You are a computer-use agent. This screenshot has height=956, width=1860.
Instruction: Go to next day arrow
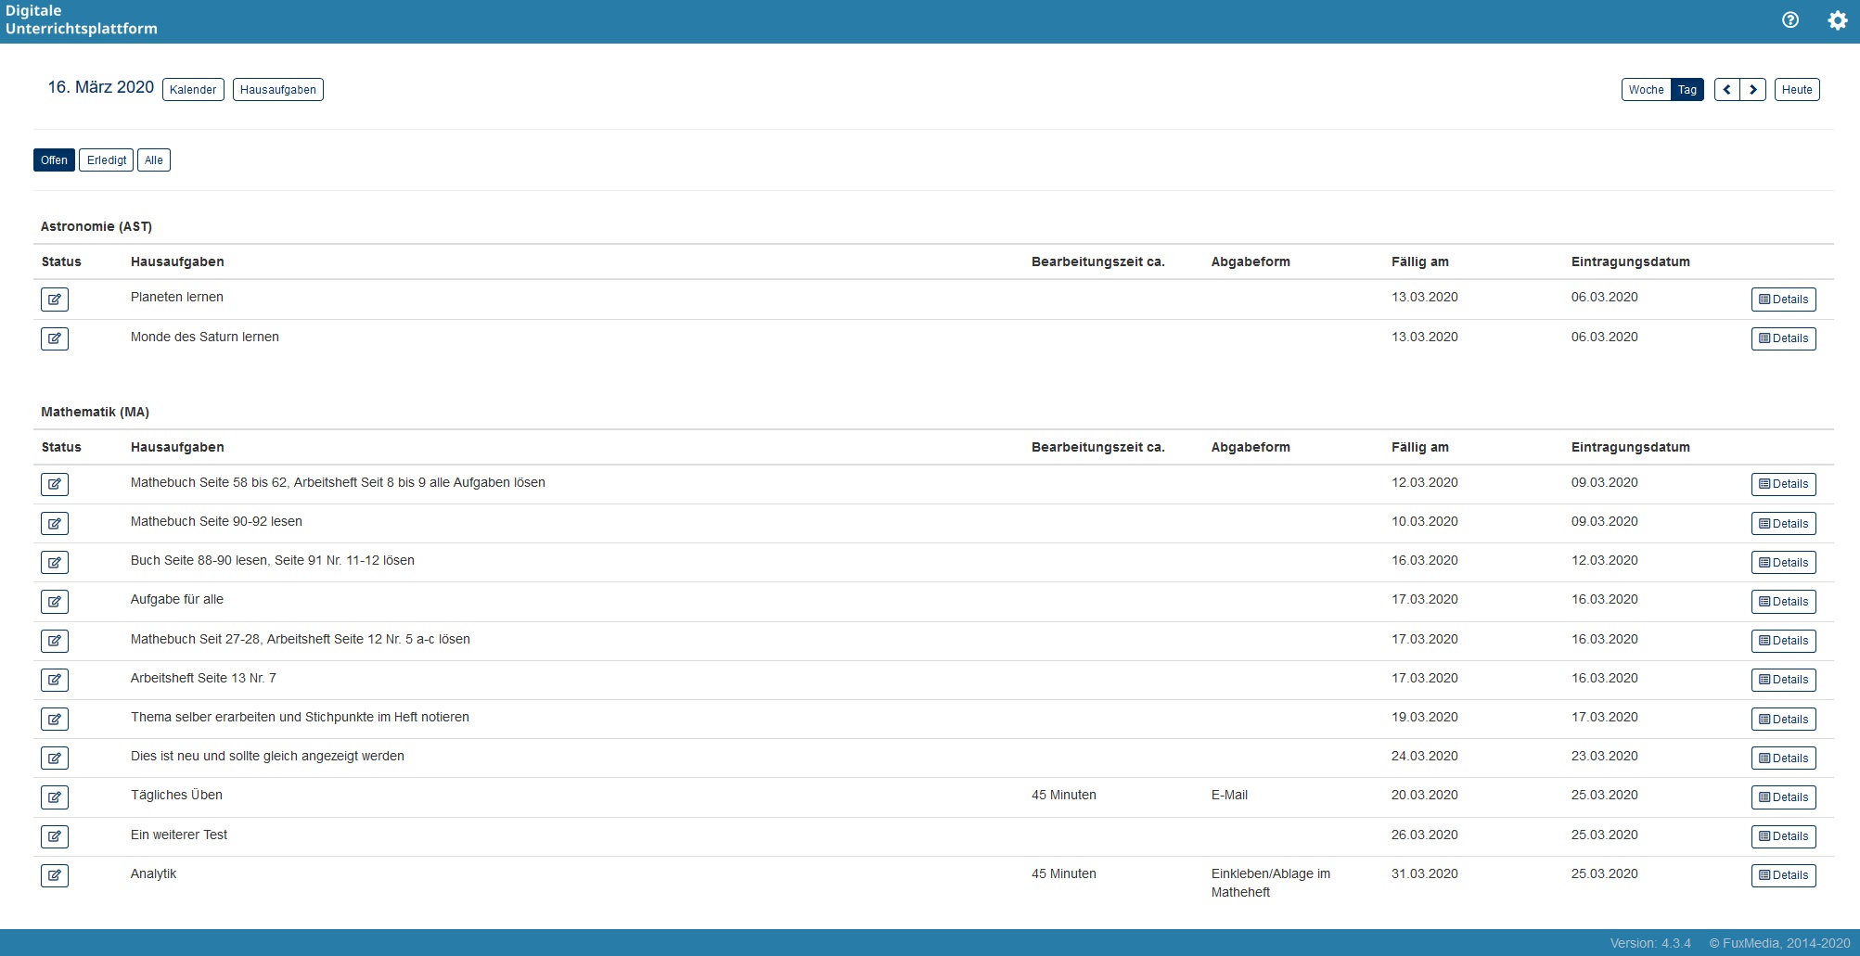tap(1752, 90)
